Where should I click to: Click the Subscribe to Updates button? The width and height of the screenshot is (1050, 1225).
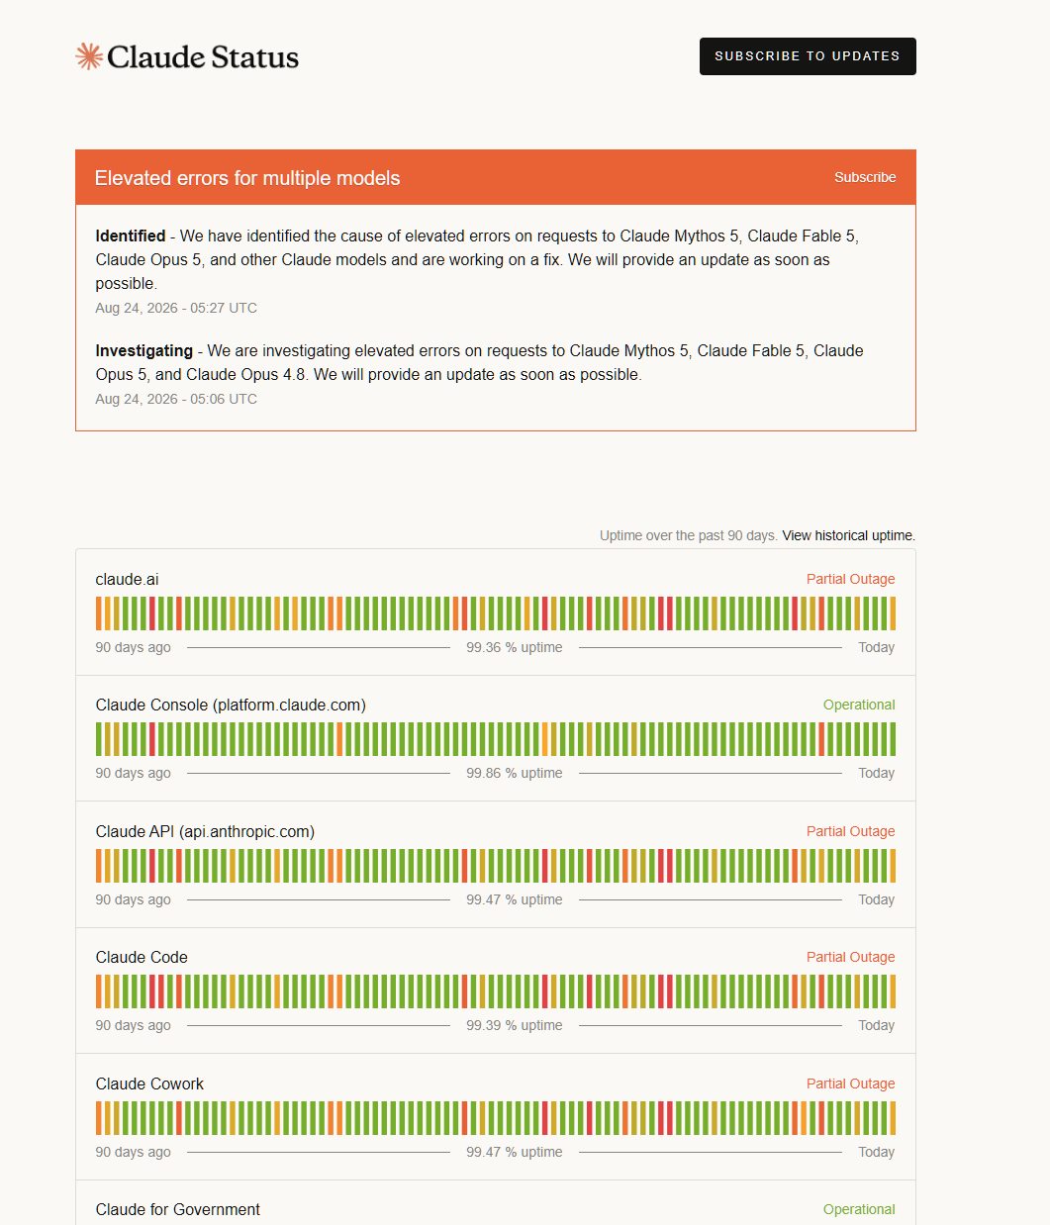click(808, 56)
